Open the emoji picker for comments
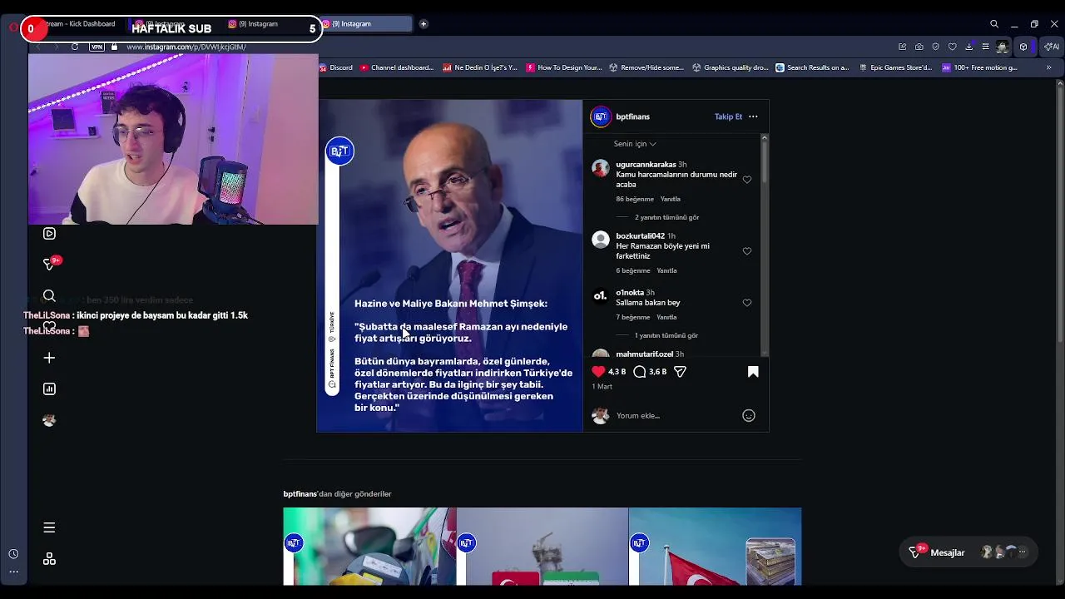Image resolution: width=1065 pixels, height=599 pixels. pos(749,416)
